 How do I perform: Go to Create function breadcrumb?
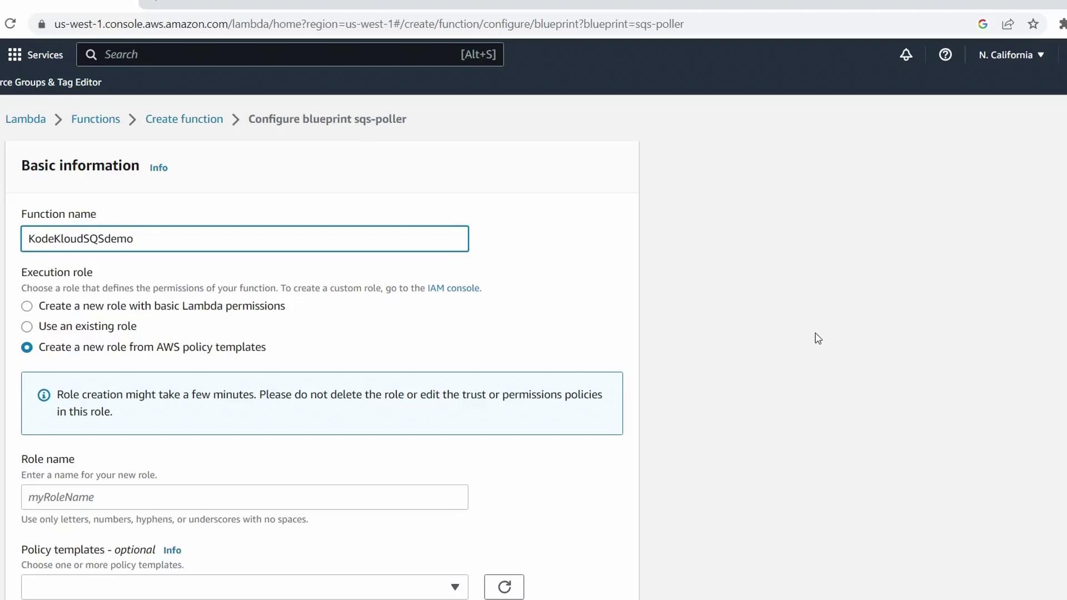point(184,119)
